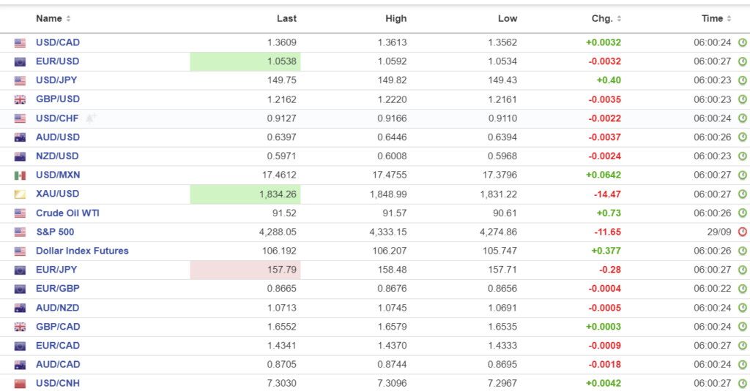Click the green clock icon in EUR/USD row
The height and width of the screenshot is (391, 750).
[742, 62]
